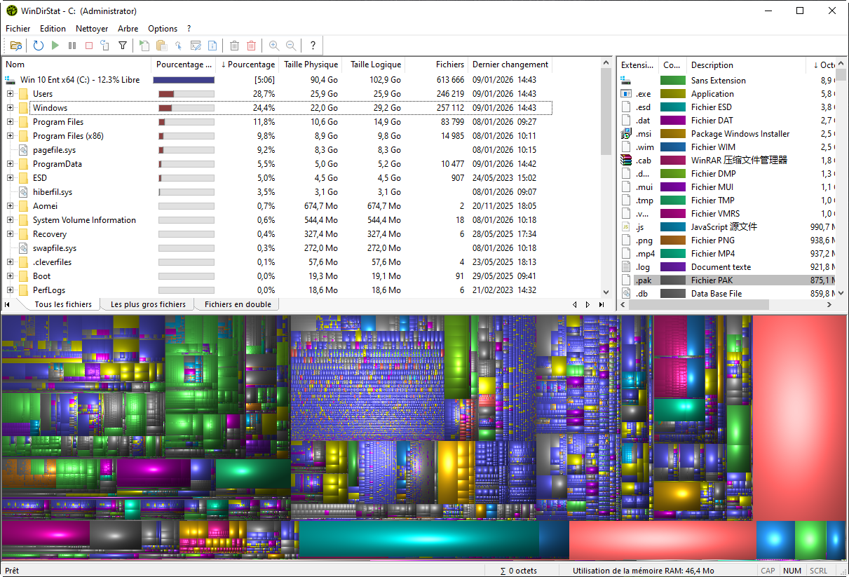Viewport: 849px width, 577px height.
Task: Click the teal Fichier ESD color swatch
Action: [673, 107]
